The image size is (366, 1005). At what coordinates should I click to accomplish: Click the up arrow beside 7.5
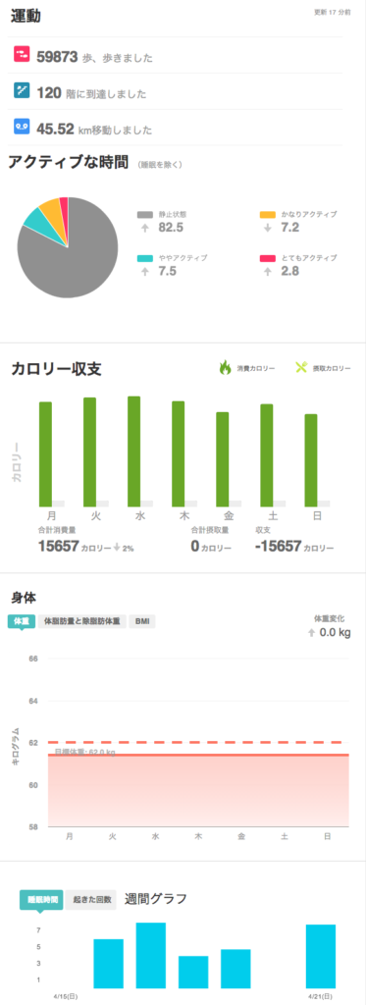(x=144, y=272)
